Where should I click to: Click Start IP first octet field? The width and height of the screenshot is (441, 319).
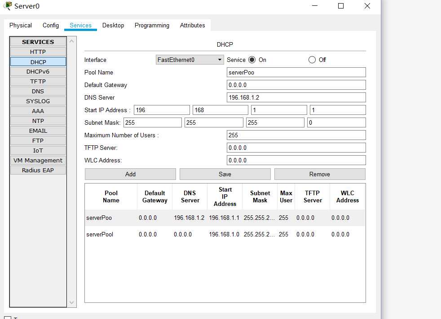tap(162, 110)
